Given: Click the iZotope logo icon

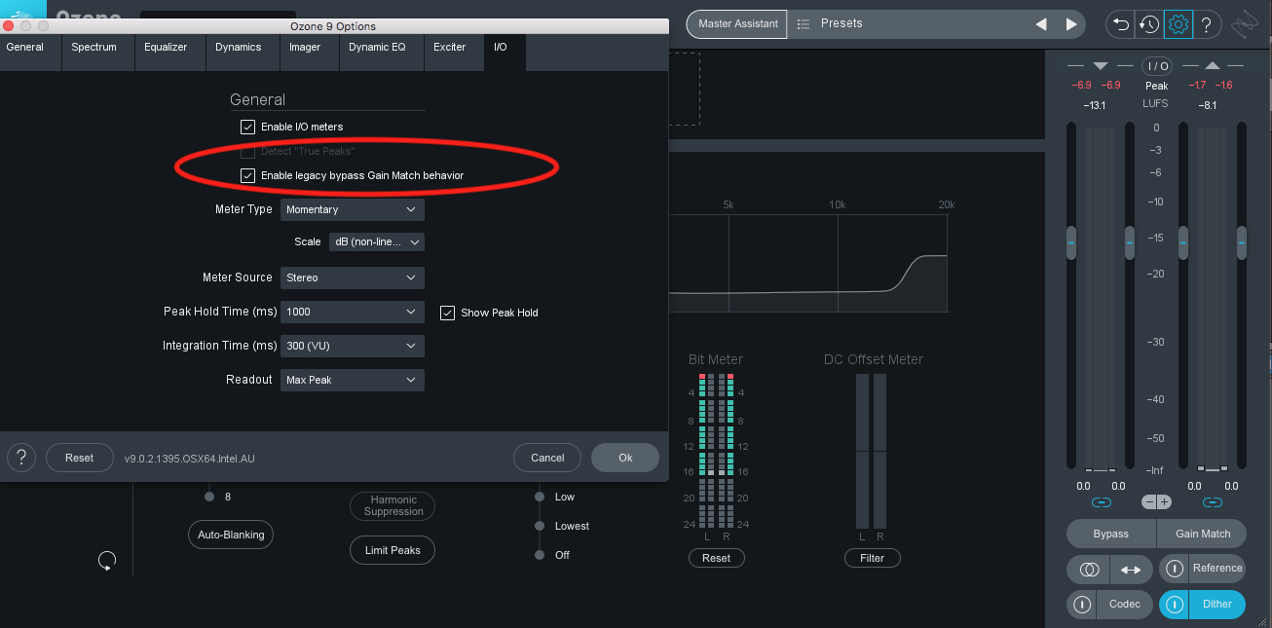Looking at the screenshot, I should 1245,24.
